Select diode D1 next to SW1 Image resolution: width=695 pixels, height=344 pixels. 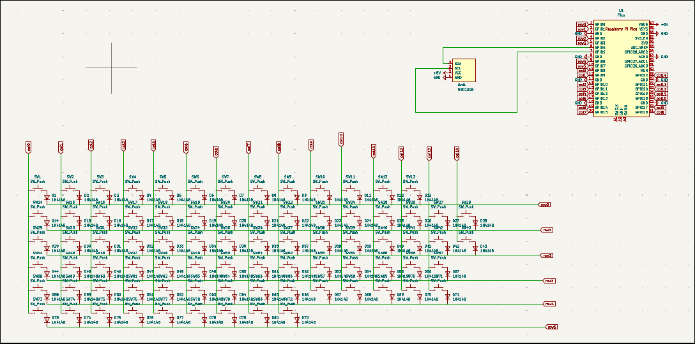[x=47, y=197]
